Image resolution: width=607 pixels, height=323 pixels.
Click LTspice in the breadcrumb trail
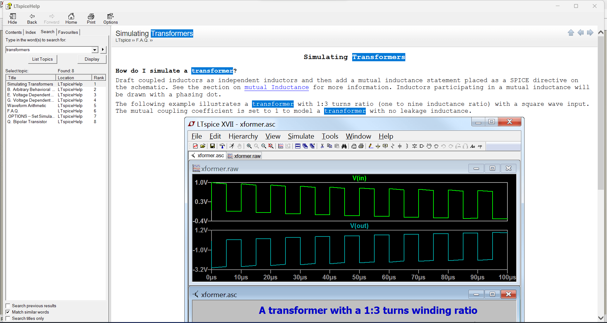123,40
